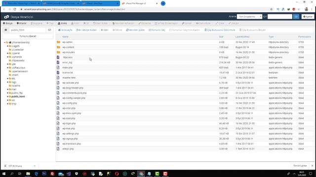
Task: Open the download item menu chevron
Action: coord(35,166)
